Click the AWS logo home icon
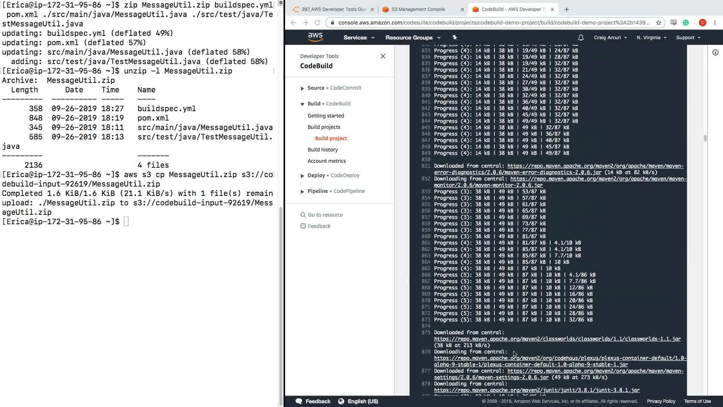The image size is (723, 407). click(x=315, y=37)
